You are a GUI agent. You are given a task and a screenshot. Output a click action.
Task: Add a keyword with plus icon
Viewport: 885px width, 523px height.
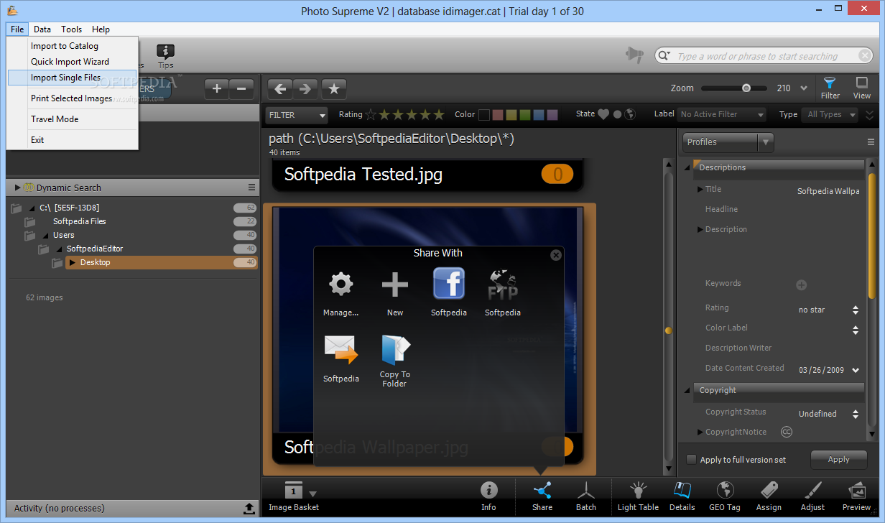click(x=802, y=285)
